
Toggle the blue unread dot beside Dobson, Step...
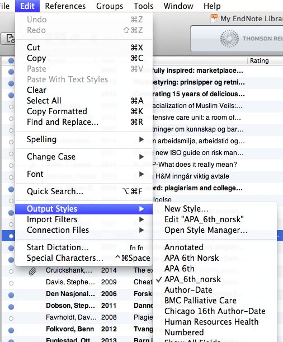pyautogui.click(x=11, y=307)
